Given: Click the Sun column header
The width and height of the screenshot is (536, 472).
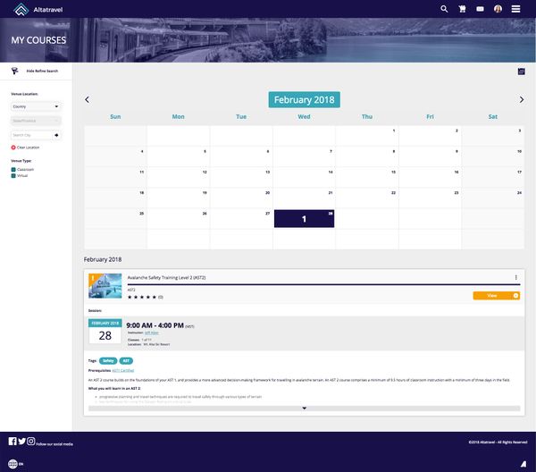Looking at the screenshot, I should (115, 116).
